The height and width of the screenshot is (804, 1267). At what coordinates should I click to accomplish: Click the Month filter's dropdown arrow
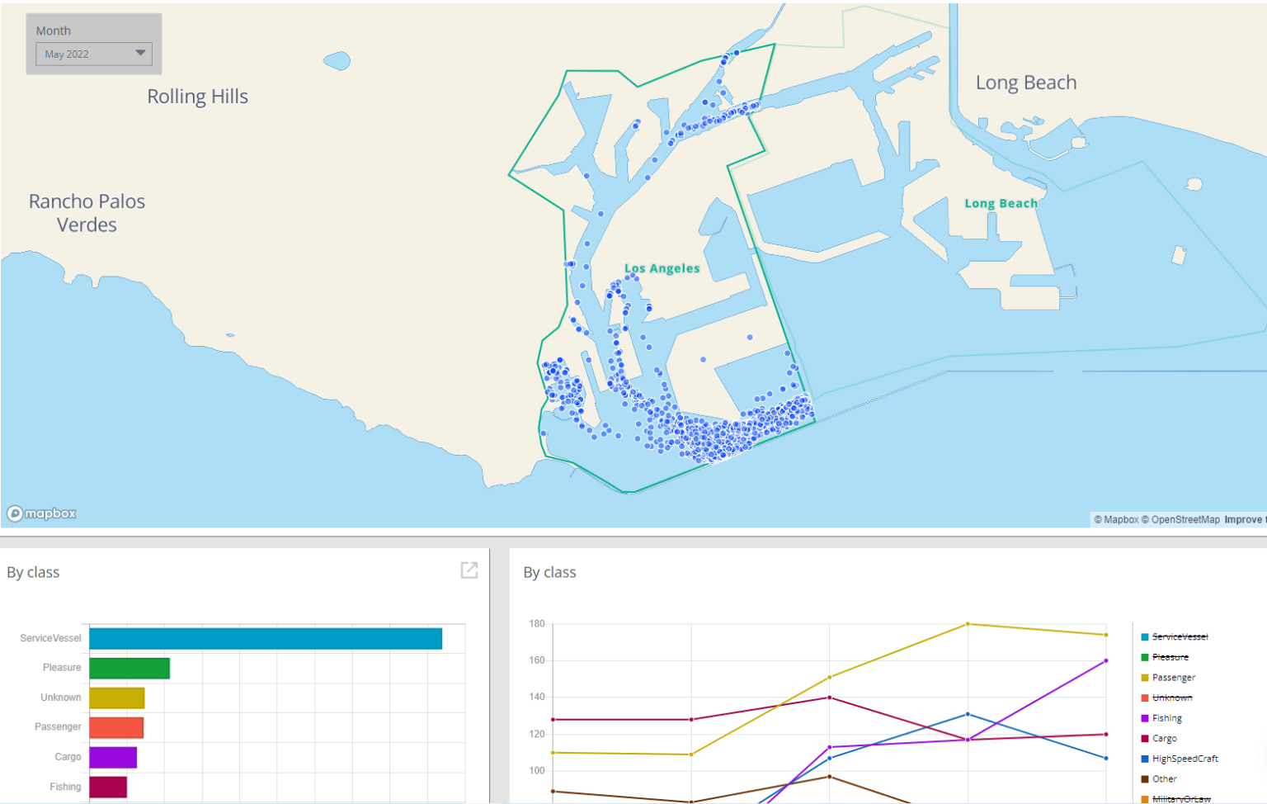(x=141, y=54)
